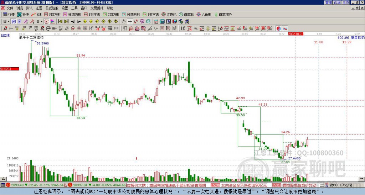Screen dimensions: 365x195
Task: Toggle the red-and-blue yin-yang button
Action: click(279, 28)
